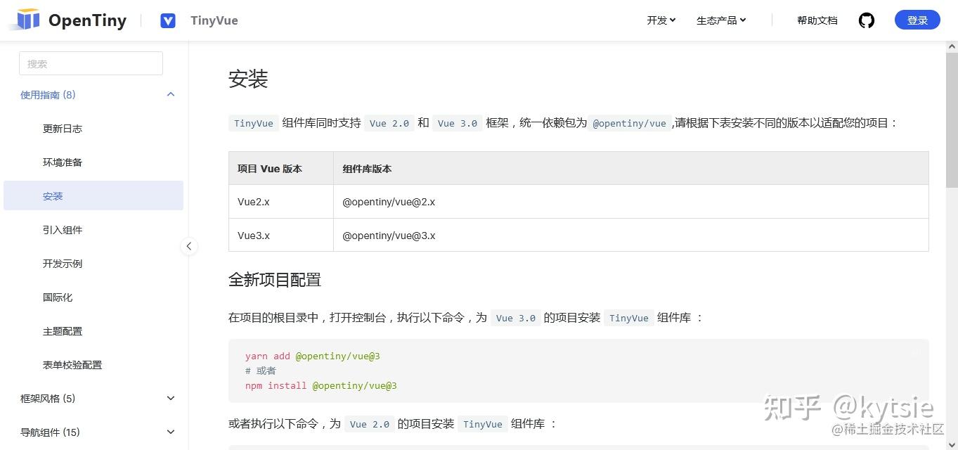Viewport: 958px width, 450px height.
Task: Click the 搜索 search input field
Action: pos(90,63)
